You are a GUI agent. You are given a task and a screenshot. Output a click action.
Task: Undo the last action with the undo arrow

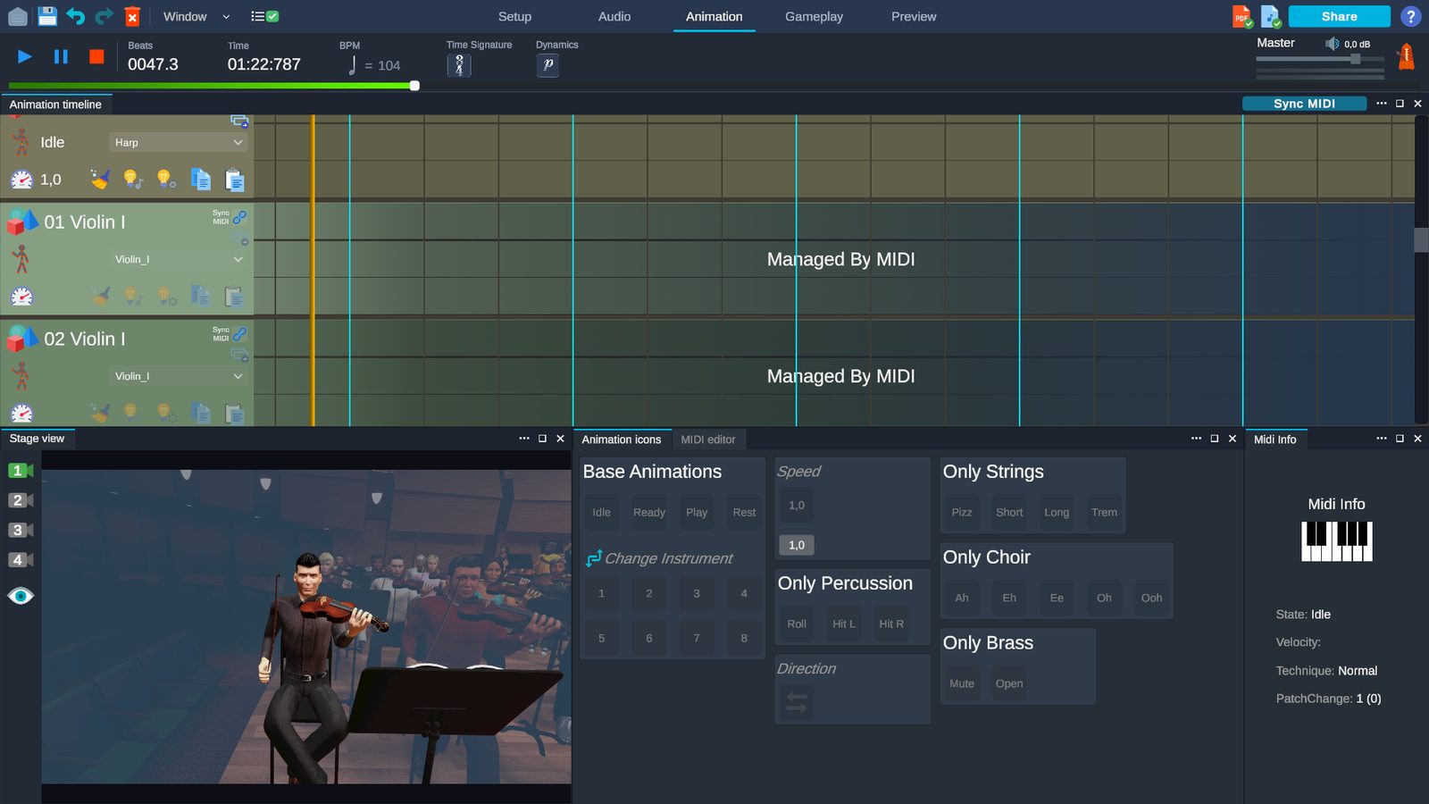[76, 16]
